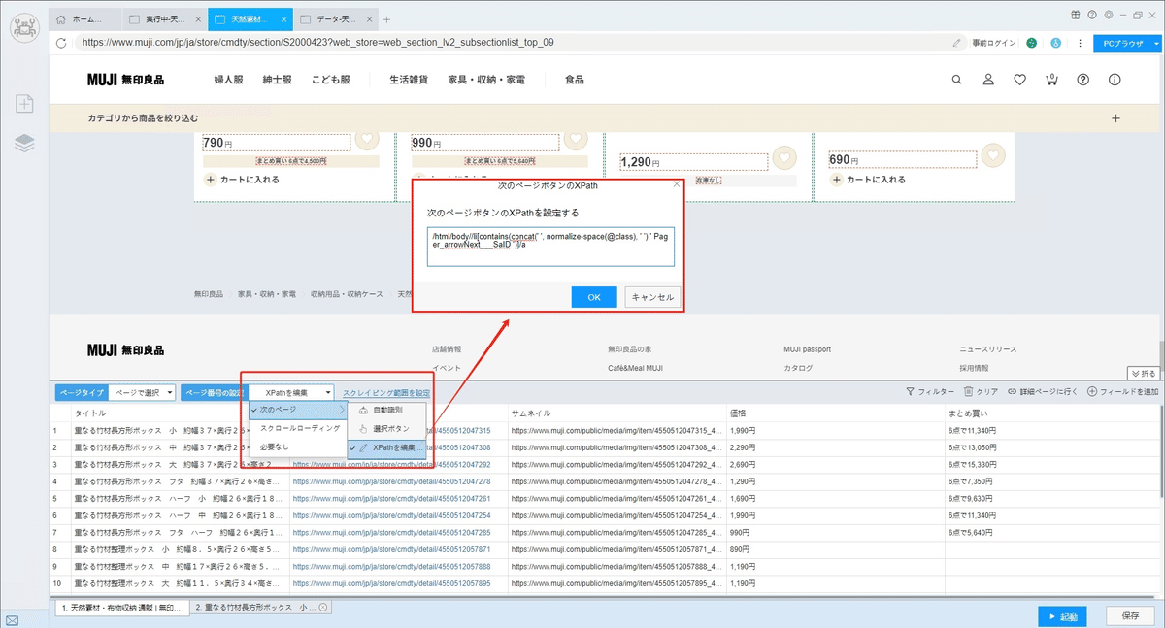Click the pencil edit icon in address bar

coord(957,43)
